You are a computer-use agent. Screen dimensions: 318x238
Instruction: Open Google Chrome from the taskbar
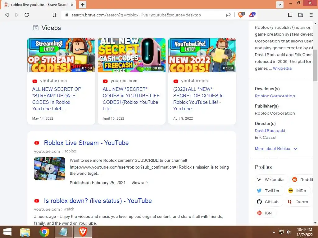coord(44,232)
